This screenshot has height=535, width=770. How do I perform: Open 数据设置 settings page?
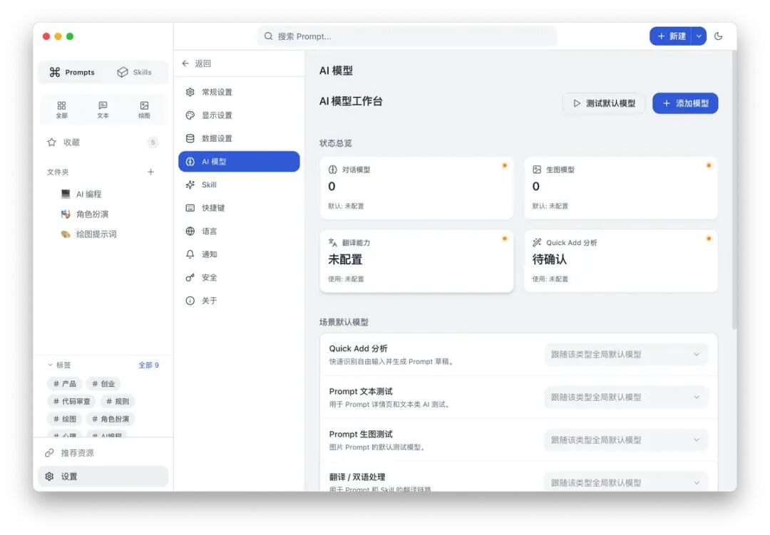coord(239,138)
